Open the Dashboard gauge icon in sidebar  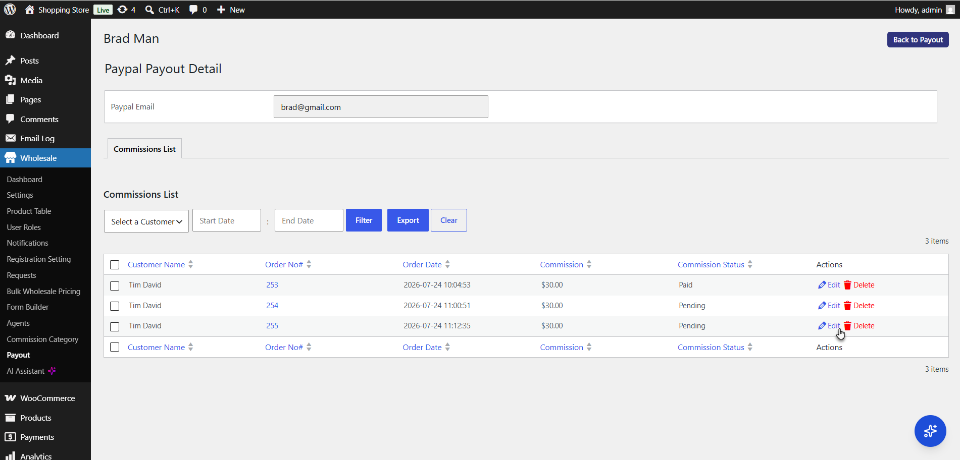(x=11, y=35)
